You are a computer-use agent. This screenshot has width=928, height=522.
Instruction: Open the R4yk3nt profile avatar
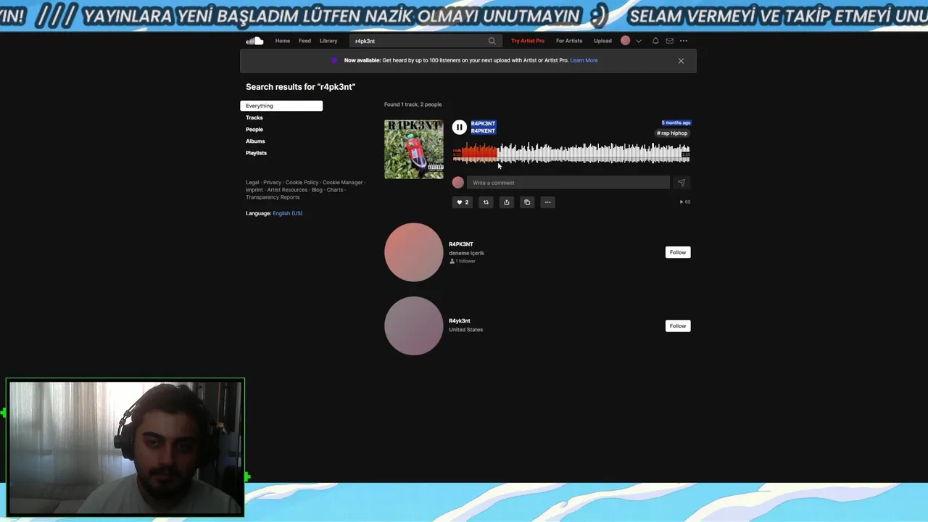(x=414, y=326)
